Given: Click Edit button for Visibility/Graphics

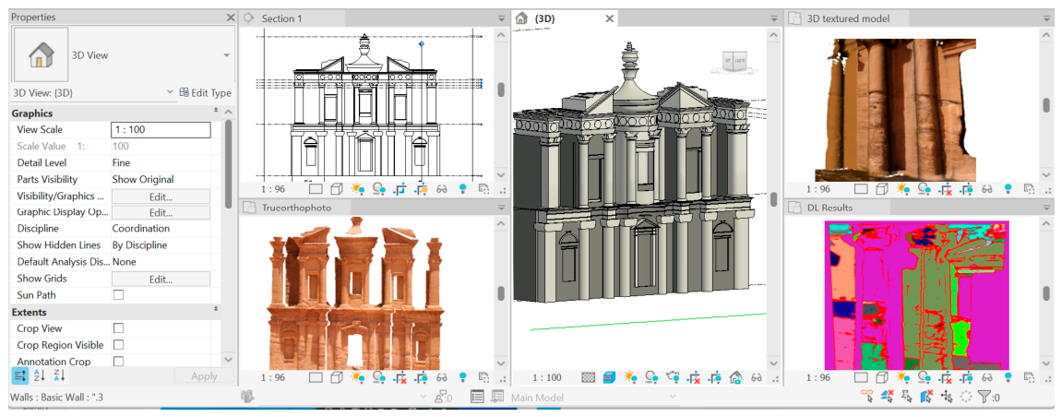Looking at the screenshot, I should point(161,197).
